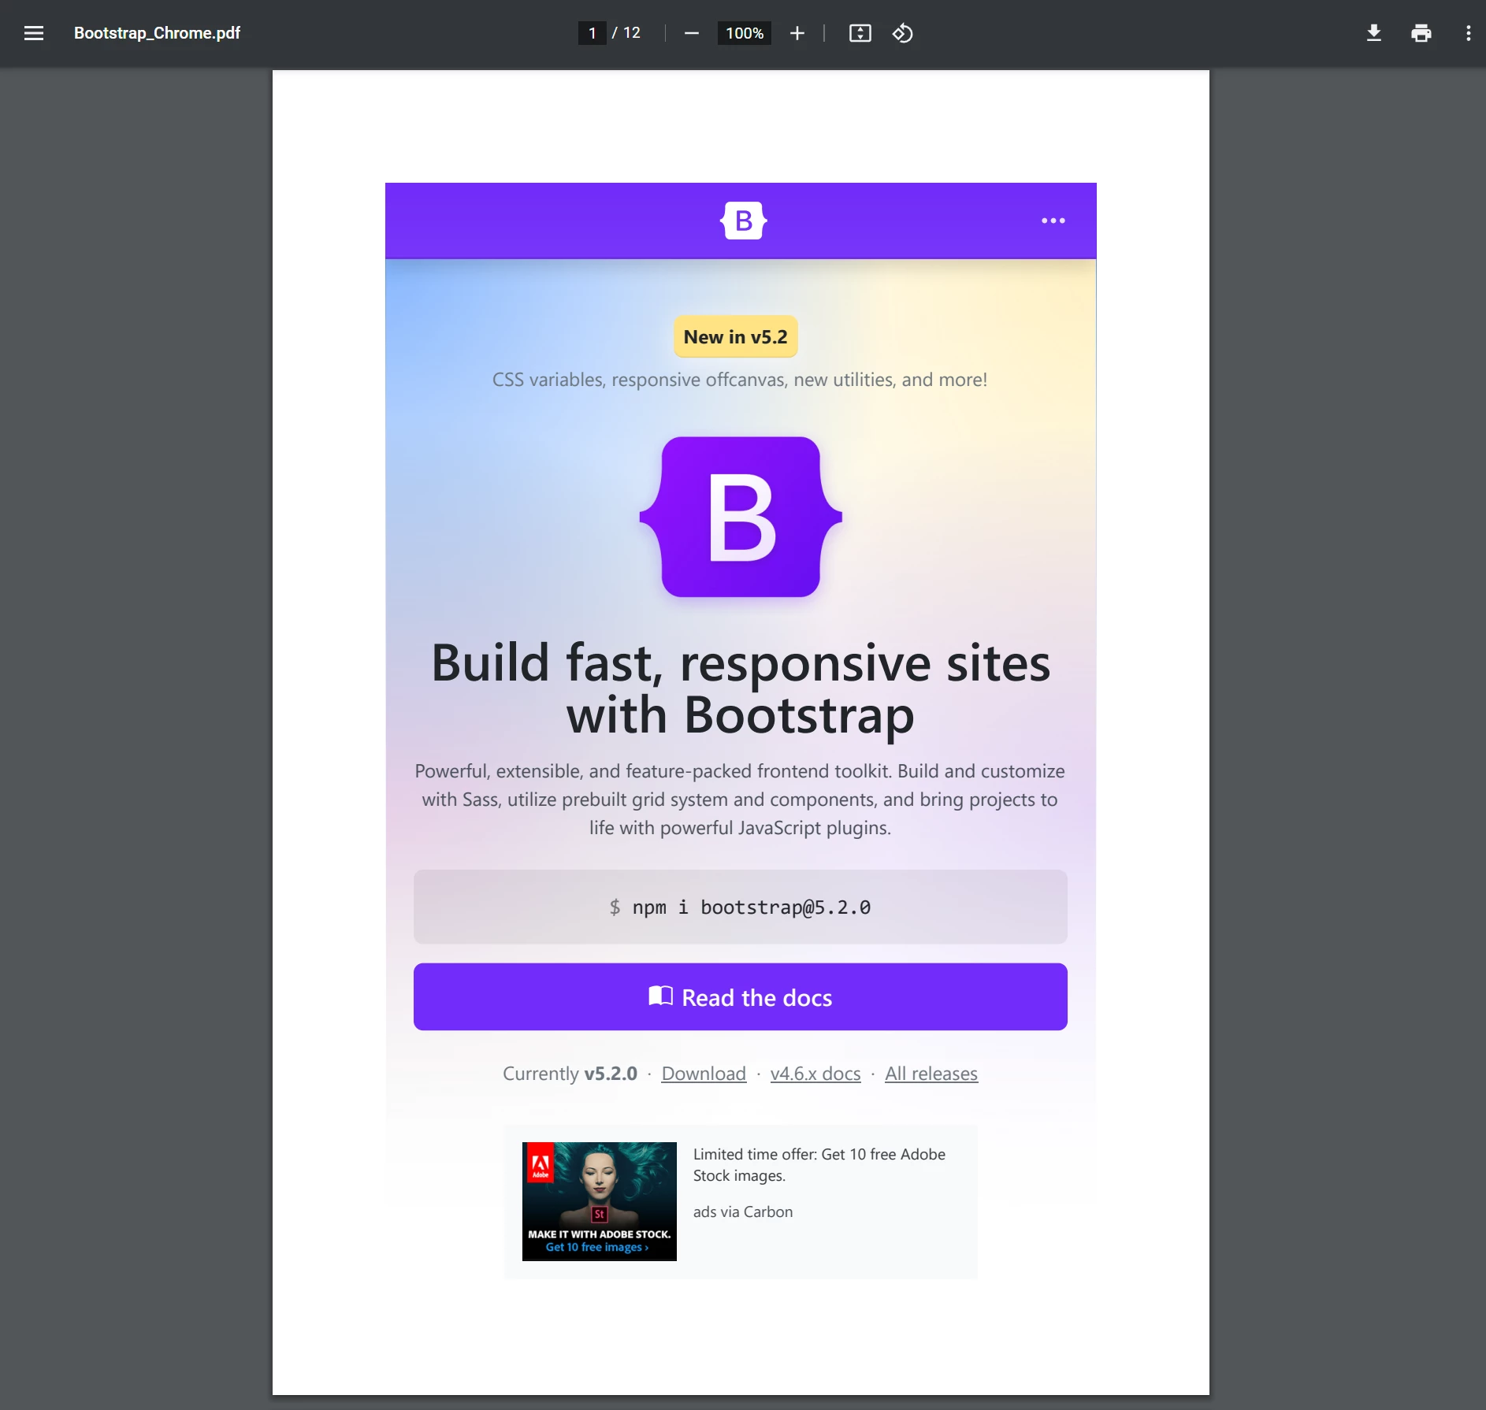Screen dimensions: 1486x1410
Task: Click the zoom out minus button
Action: [691, 33]
